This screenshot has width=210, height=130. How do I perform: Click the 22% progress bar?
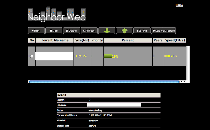click(x=108, y=56)
